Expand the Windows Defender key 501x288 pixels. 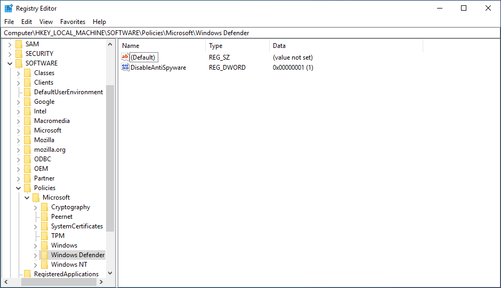[x=36, y=255]
